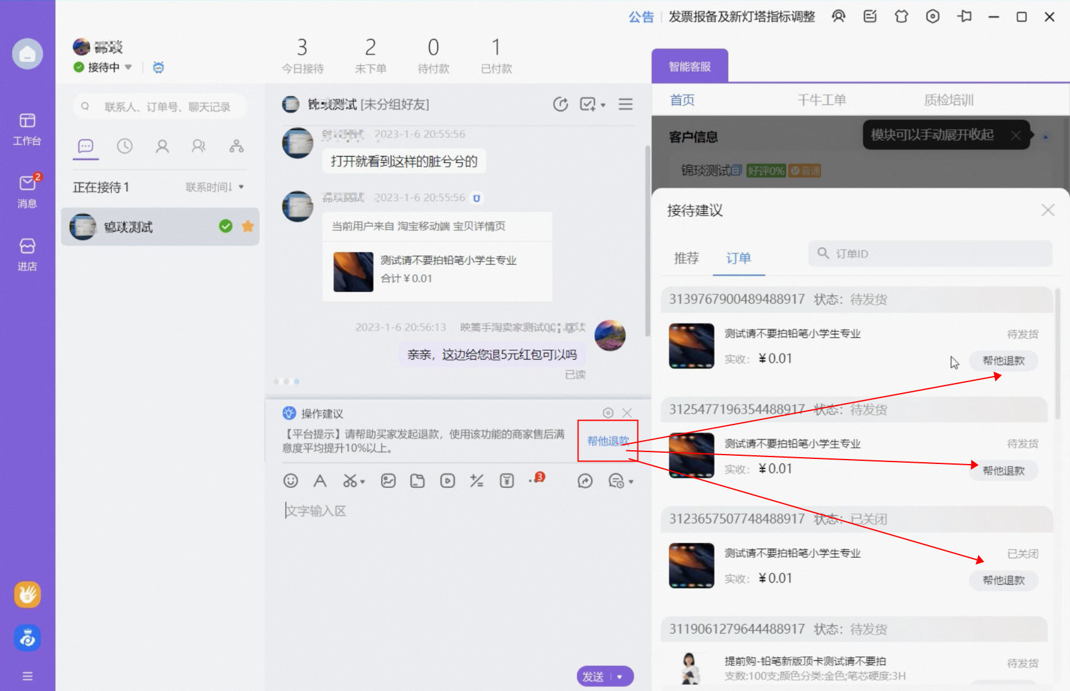Viewport: 1070px width, 691px height.
Task: Click 帮他退款 for order 3123657507748488917
Action: coord(1003,580)
